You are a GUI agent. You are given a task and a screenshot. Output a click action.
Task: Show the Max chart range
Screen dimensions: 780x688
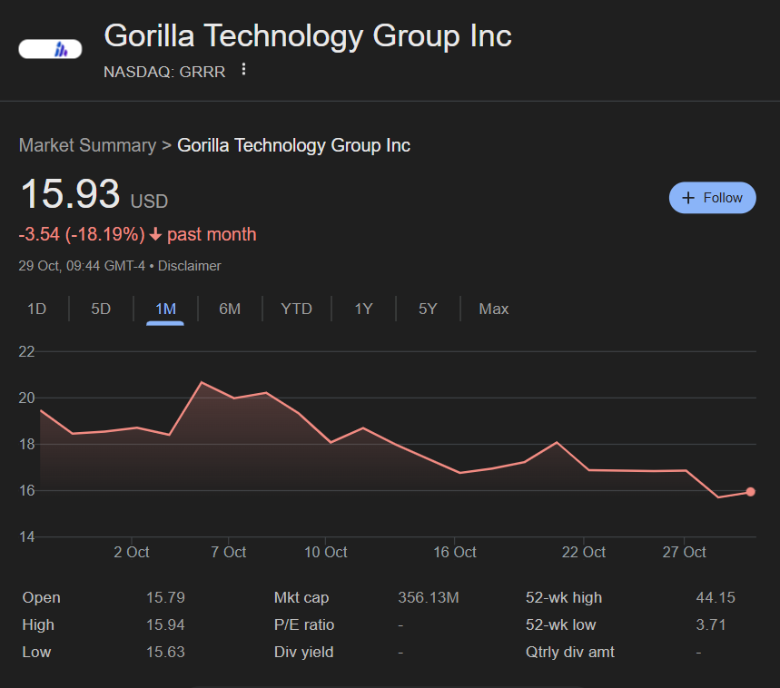tap(493, 309)
